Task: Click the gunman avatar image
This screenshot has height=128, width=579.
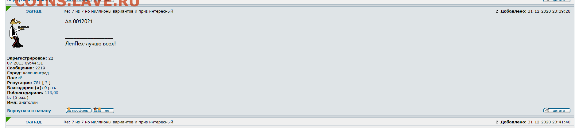Action: pos(18,33)
